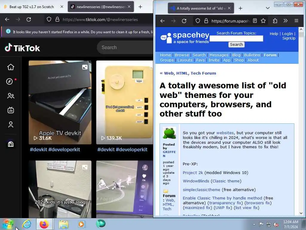This screenshot has height=230, width=306.
Task: Click the SpaceHey page scrollbar down arrow
Action: [x=301, y=213]
